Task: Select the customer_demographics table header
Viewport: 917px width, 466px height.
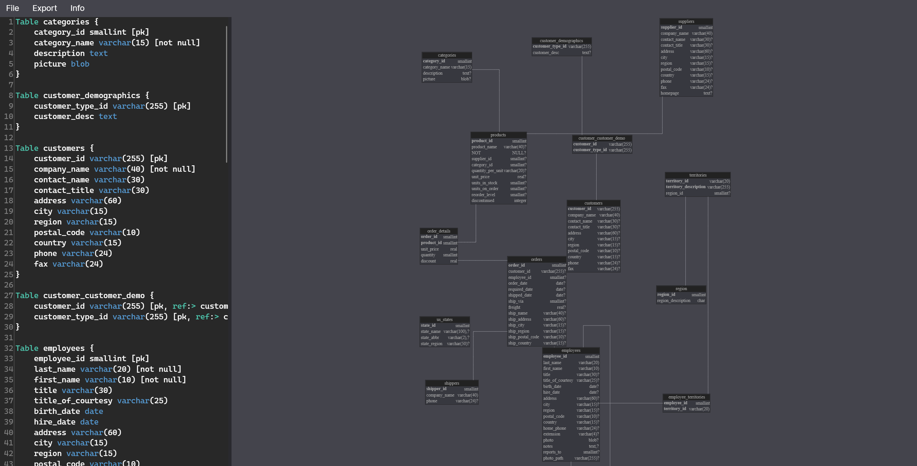Action: click(561, 41)
